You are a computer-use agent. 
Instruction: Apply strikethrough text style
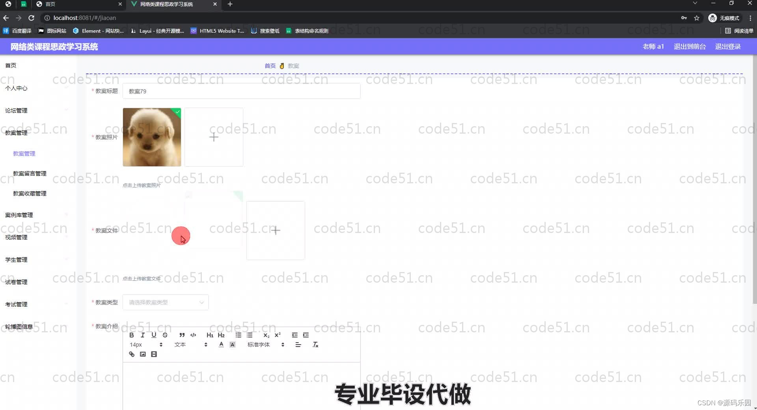(165, 335)
